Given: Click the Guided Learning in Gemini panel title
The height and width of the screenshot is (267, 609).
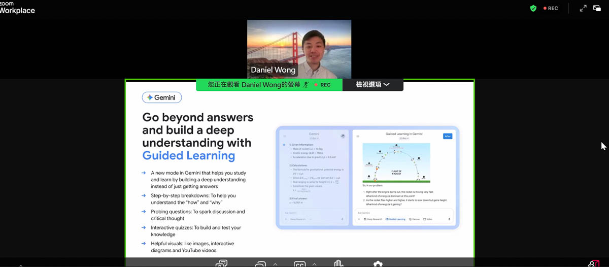Looking at the screenshot, I should (x=404, y=134).
